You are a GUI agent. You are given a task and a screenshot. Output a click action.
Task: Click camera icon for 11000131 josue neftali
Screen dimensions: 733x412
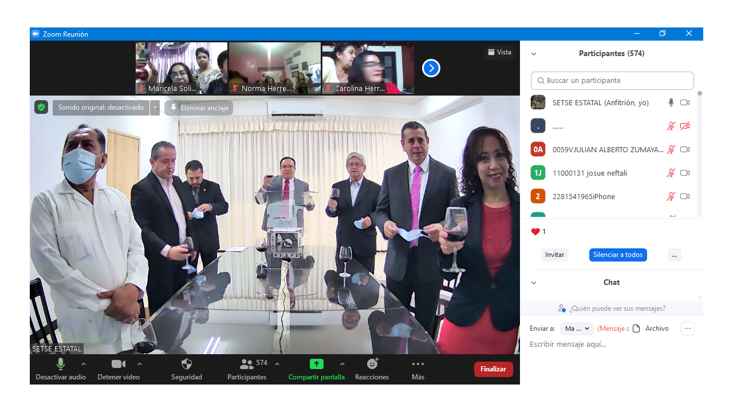(685, 173)
